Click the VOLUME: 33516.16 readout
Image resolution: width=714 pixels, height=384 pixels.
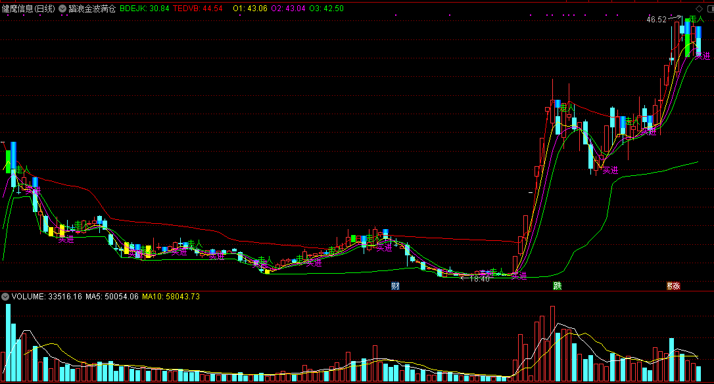point(47,297)
